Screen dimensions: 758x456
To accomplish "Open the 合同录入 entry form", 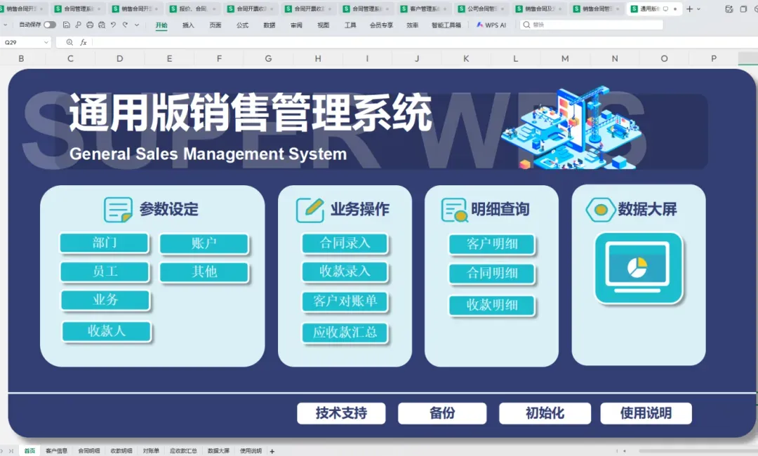I will 345,243.
